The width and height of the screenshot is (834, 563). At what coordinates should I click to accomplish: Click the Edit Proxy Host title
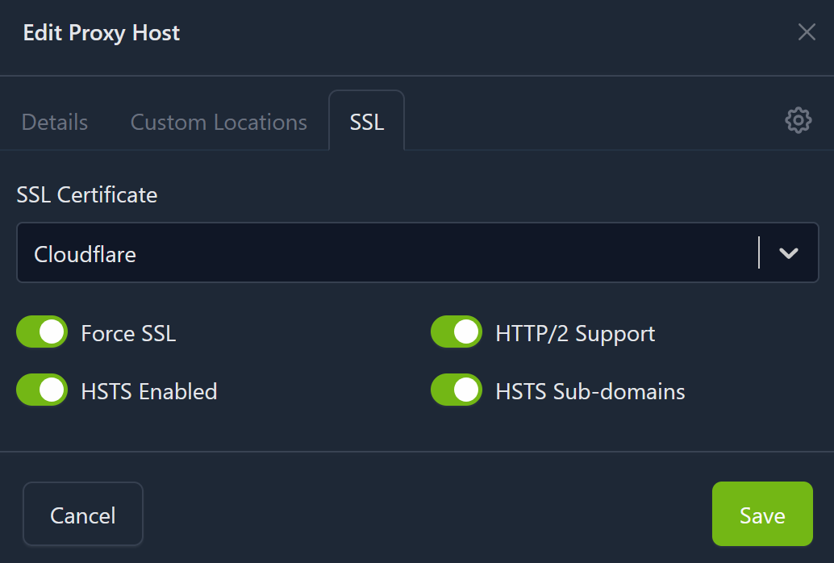click(x=102, y=33)
